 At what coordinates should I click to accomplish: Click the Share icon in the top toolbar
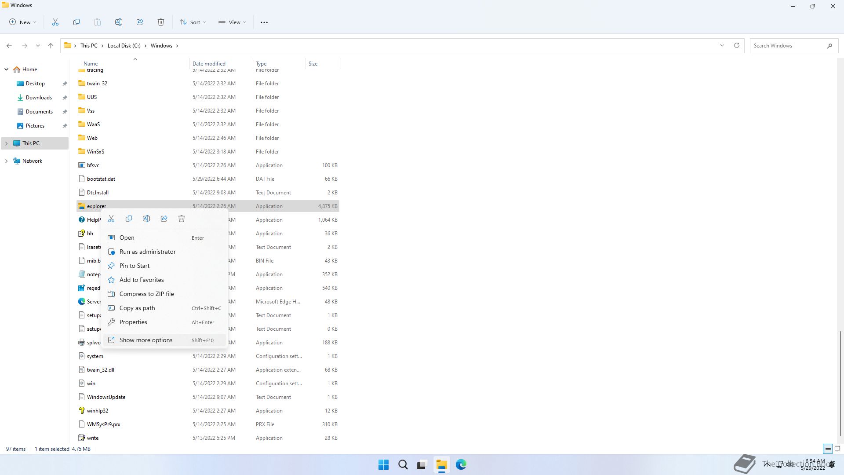[x=140, y=22]
